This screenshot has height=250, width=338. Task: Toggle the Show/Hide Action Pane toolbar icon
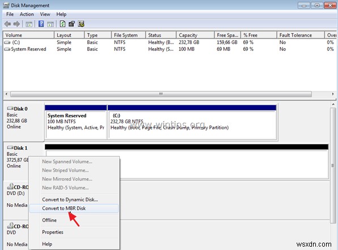[50, 24]
